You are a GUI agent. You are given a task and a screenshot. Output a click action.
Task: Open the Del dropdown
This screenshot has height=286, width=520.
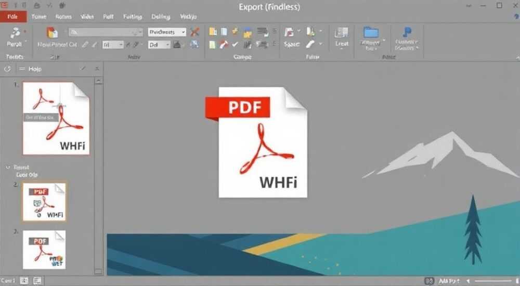click(159, 44)
